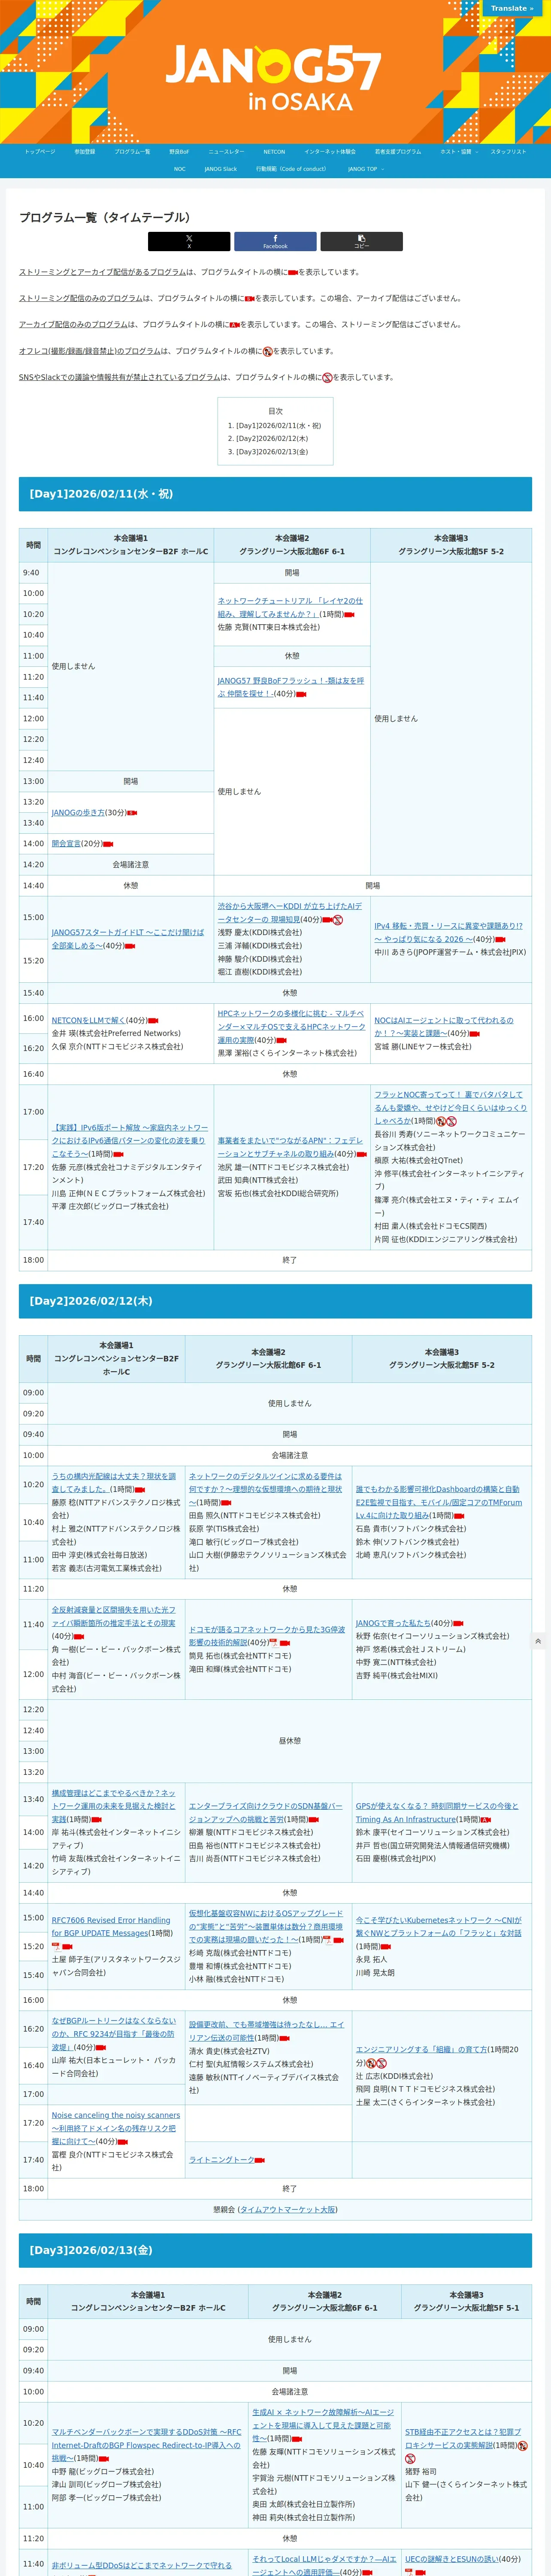Open スタッフリスト navigation item
The width and height of the screenshot is (551, 2576).
click(x=508, y=152)
